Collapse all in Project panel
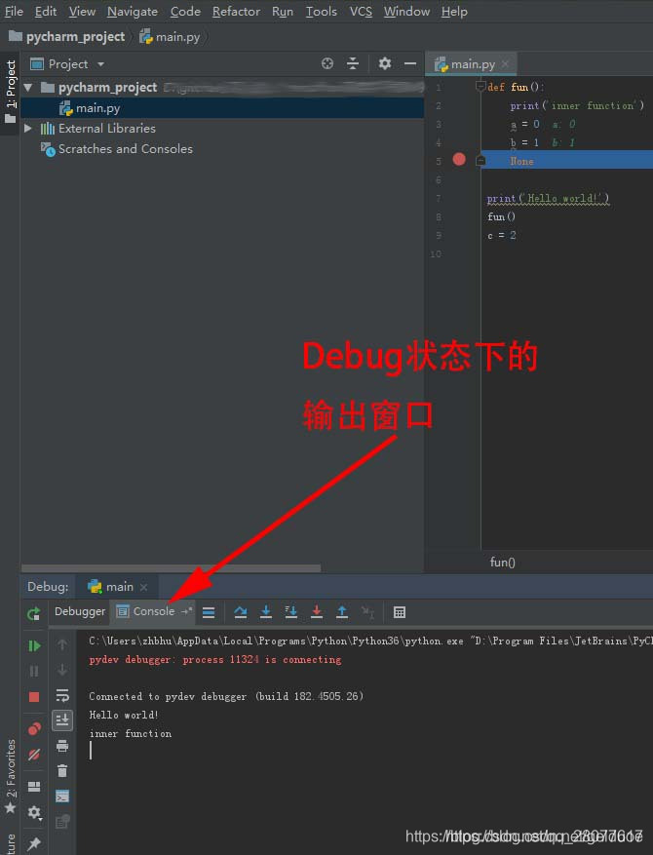653x855 pixels. coord(353,63)
